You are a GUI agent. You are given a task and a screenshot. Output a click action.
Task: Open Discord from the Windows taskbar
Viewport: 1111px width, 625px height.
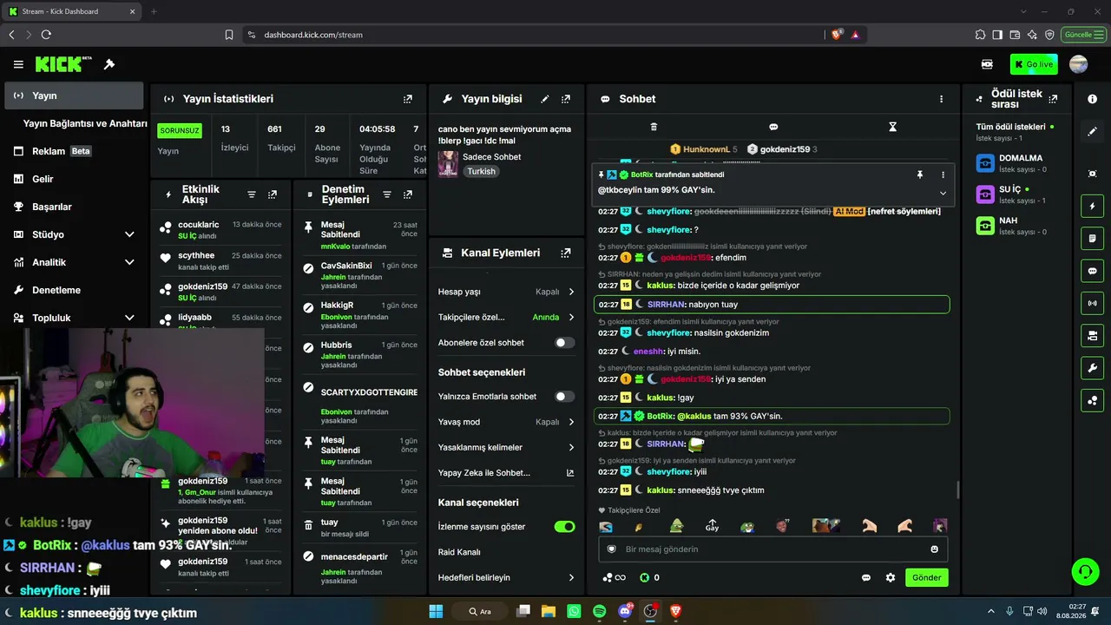(x=625, y=611)
